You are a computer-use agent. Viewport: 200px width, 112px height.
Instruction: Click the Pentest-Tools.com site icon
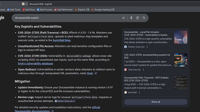125,47
